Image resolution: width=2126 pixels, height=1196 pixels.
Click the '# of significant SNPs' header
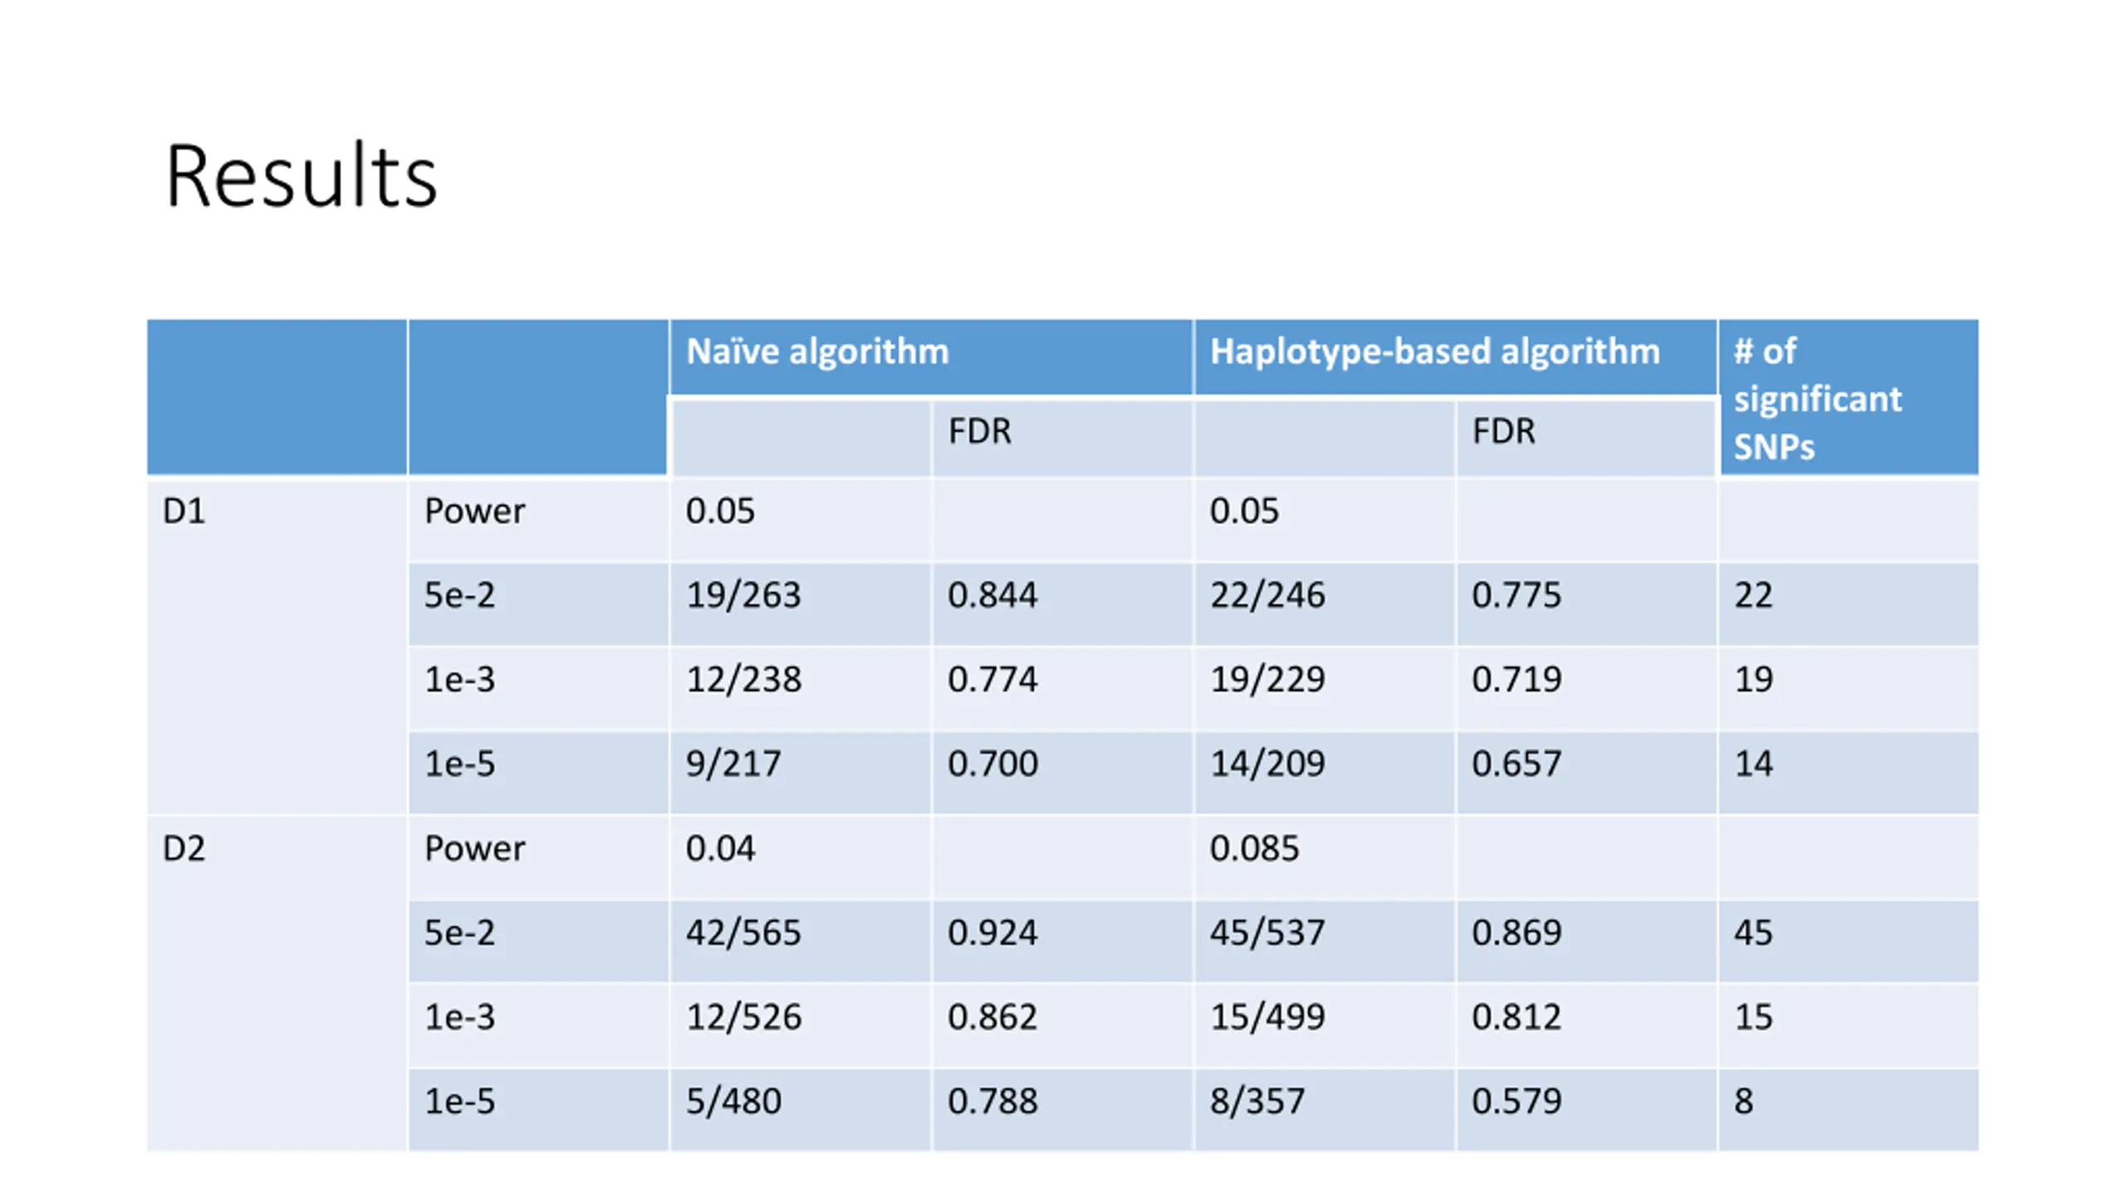pos(1848,397)
